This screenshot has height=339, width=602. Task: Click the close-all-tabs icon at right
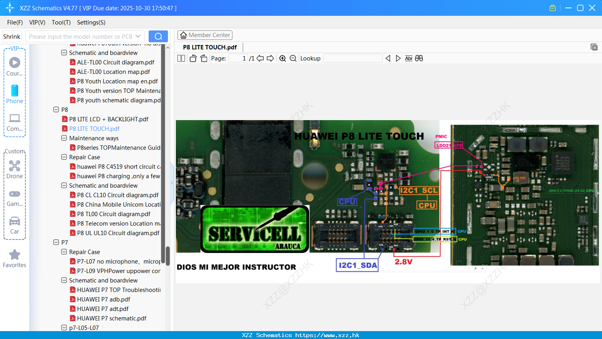[x=594, y=47]
